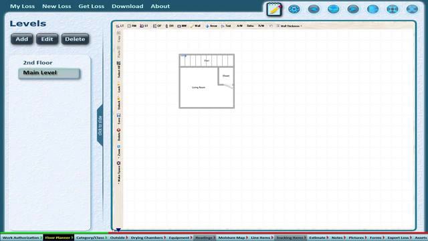Go to the Category/Class tab
The height and width of the screenshot is (241, 428).
click(91, 238)
